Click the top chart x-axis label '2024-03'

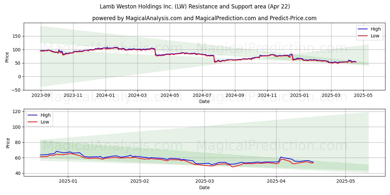point(137,96)
